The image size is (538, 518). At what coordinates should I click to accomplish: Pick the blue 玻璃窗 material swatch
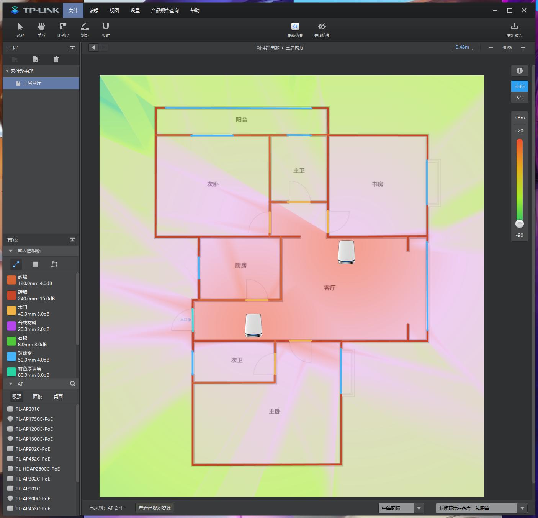11,357
